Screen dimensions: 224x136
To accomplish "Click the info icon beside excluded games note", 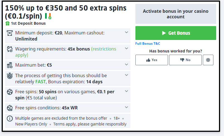I will [x=10, y=119].
